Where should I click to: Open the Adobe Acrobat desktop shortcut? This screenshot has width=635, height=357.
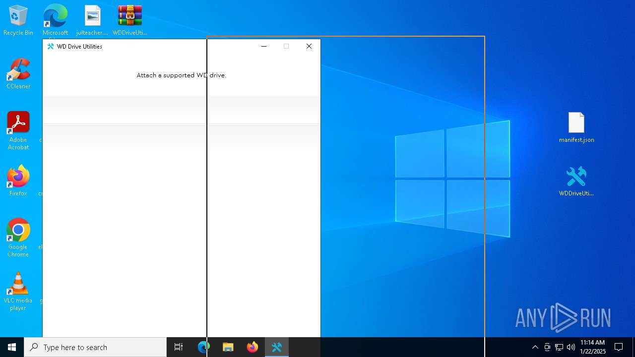tap(18, 131)
